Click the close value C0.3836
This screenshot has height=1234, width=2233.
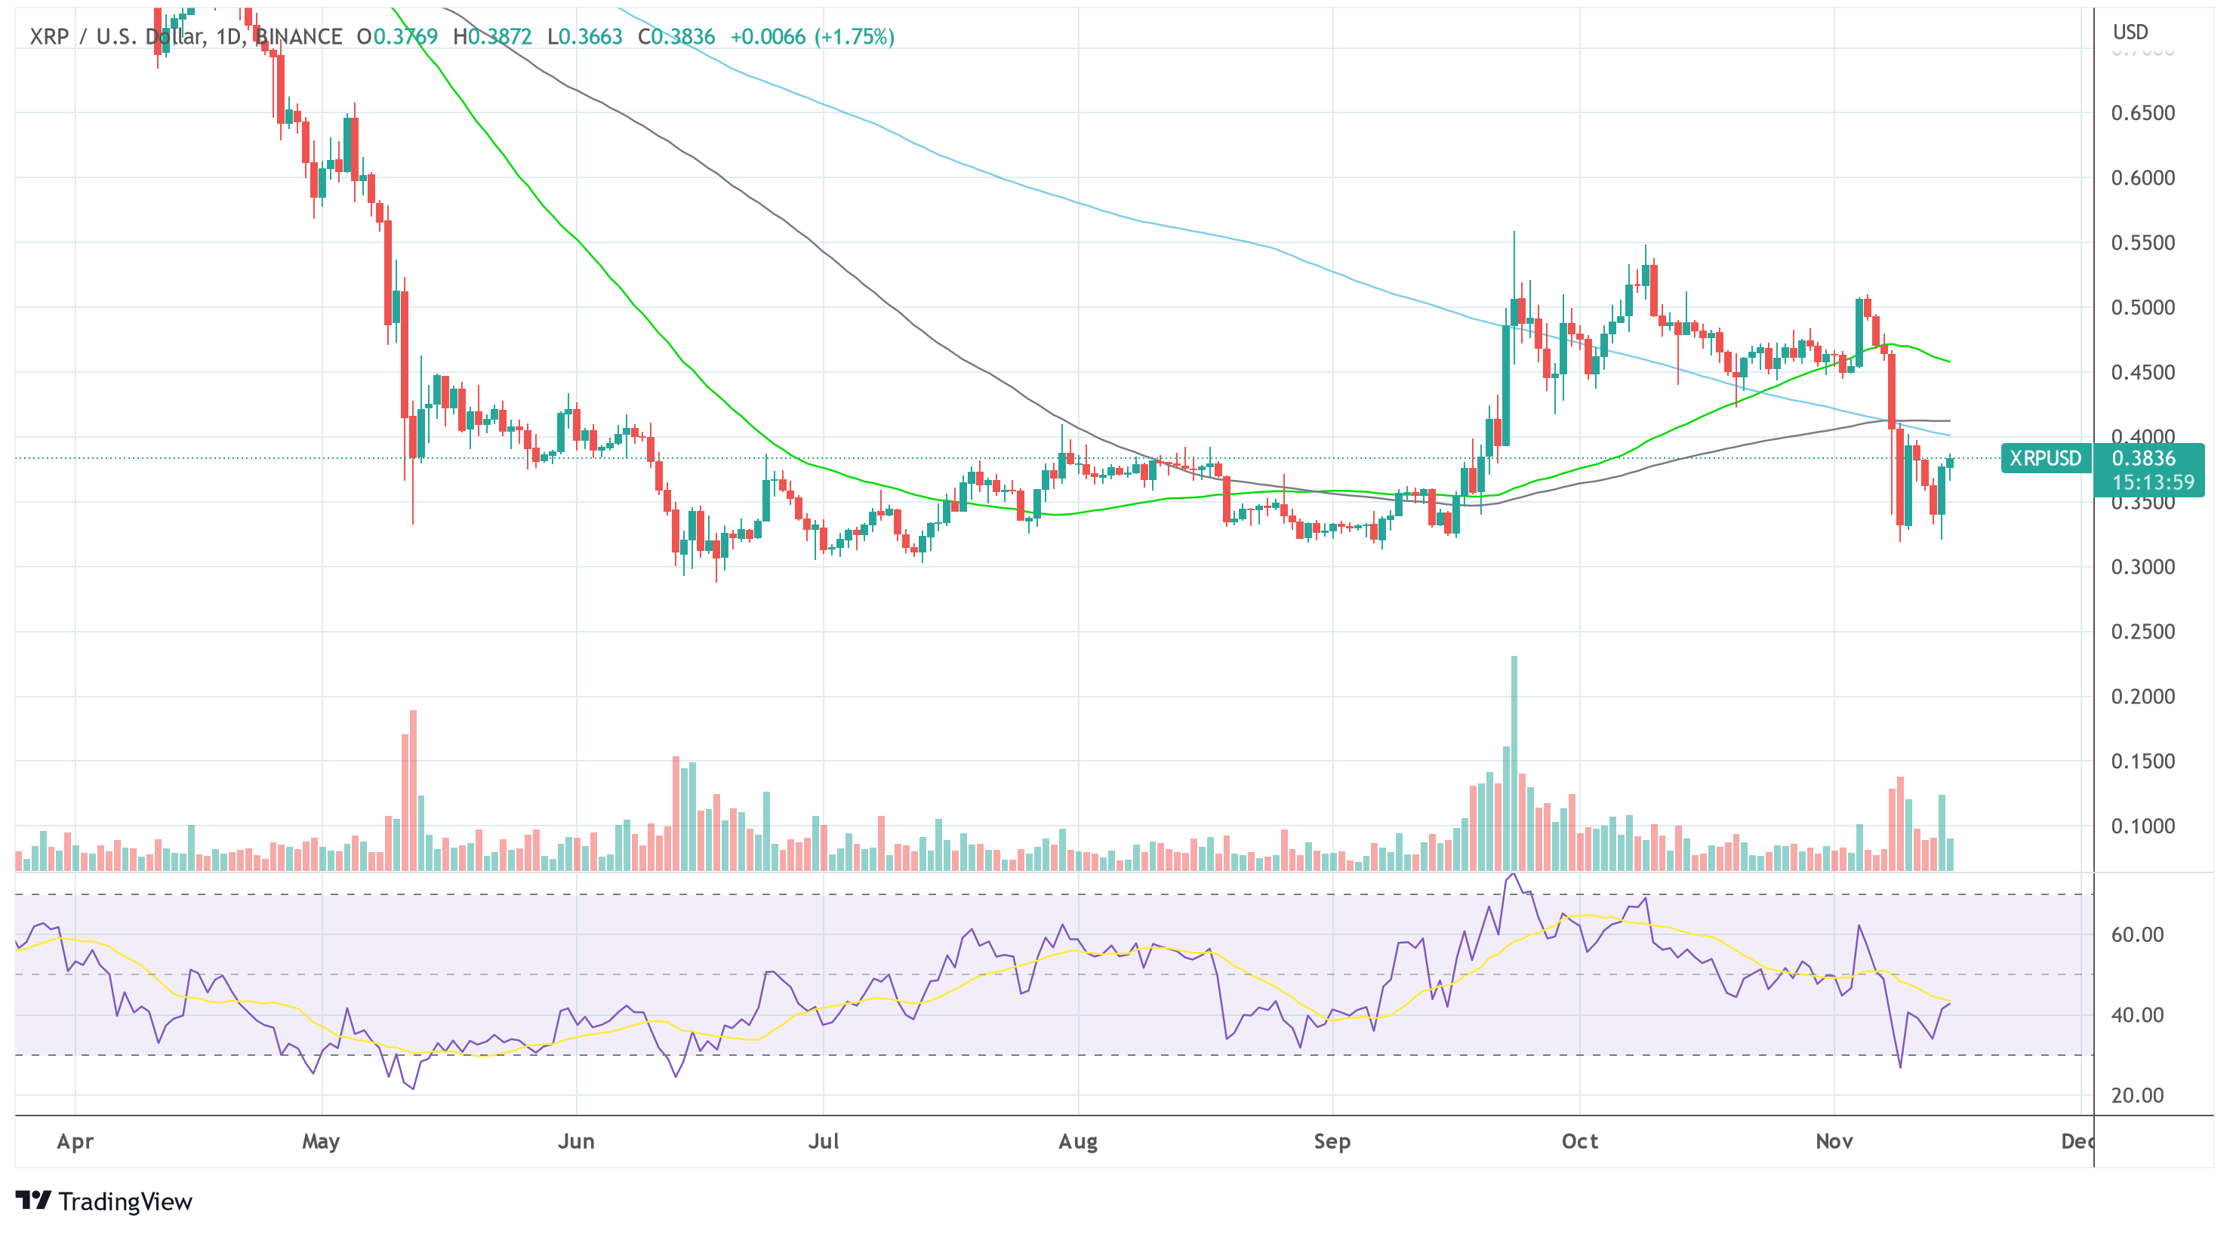676,36
